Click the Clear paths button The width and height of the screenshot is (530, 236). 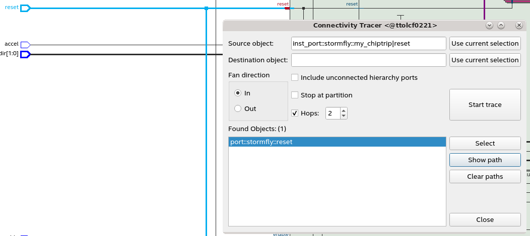485,176
